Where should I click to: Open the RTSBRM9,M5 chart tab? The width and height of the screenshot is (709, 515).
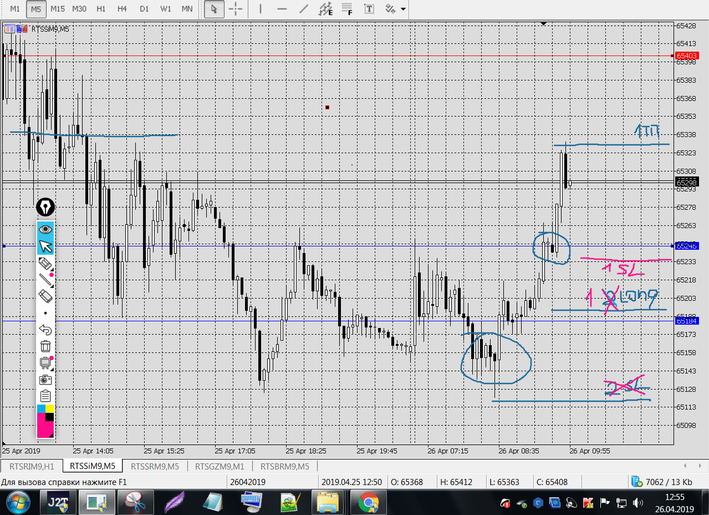pos(284,466)
